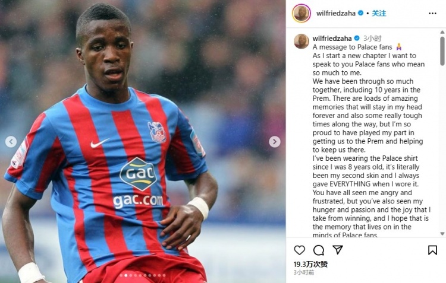Like the post with heart icon
This screenshot has height=283, width=446.
299,250
